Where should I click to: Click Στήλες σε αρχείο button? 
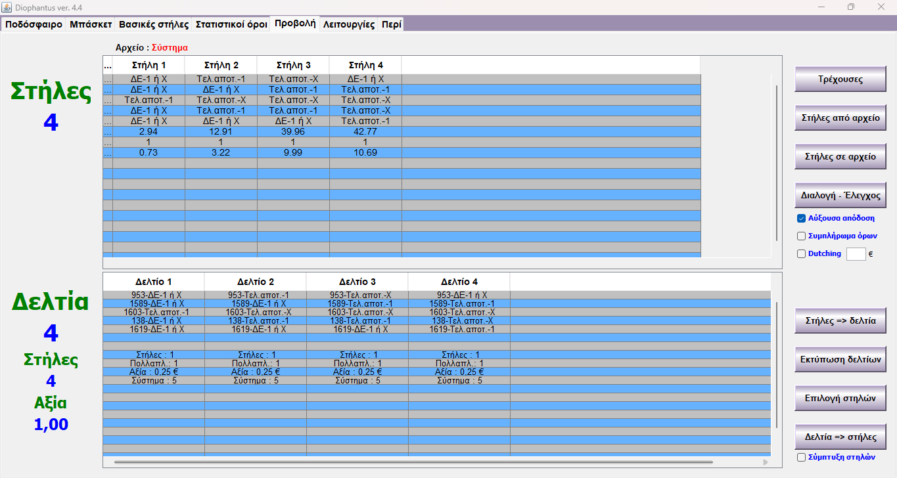[x=840, y=157]
